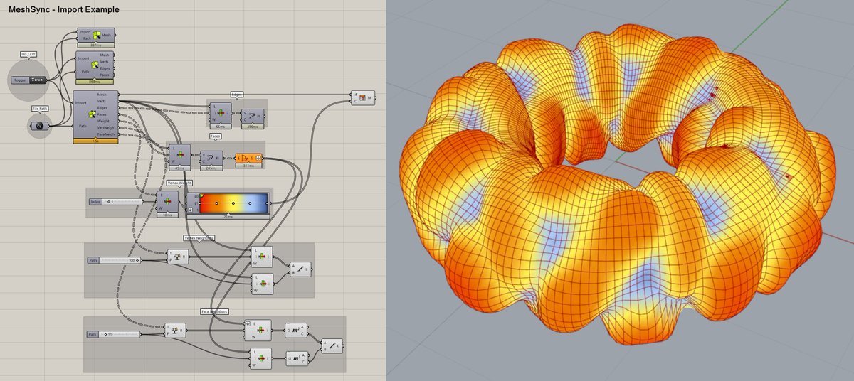854x381 pixels.
Task: Select the Line component in Face Neighbors group
Action: click(x=332, y=345)
